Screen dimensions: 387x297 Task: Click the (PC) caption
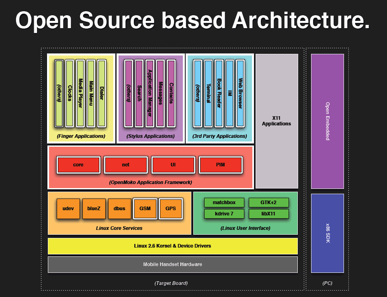[x=327, y=283]
